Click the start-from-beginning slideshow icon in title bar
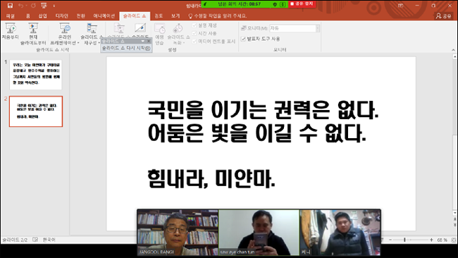The width and height of the screenshot is (458, 258). pyautogui.click(x=44, y=5)
